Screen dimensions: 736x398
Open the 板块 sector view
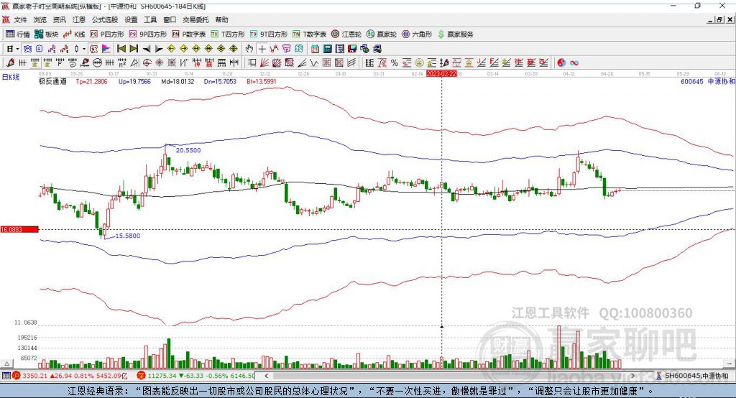click(47, 34)
